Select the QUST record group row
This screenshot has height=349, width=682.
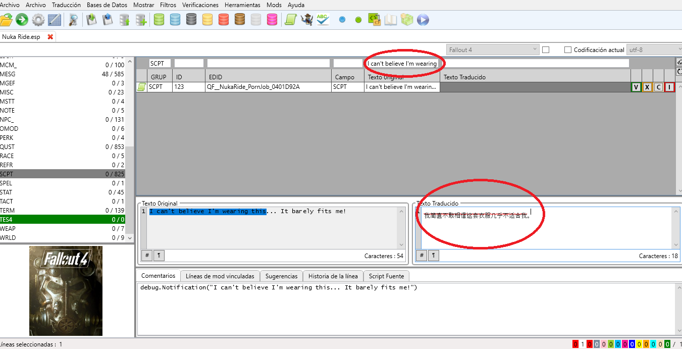(x=63, y=147)
